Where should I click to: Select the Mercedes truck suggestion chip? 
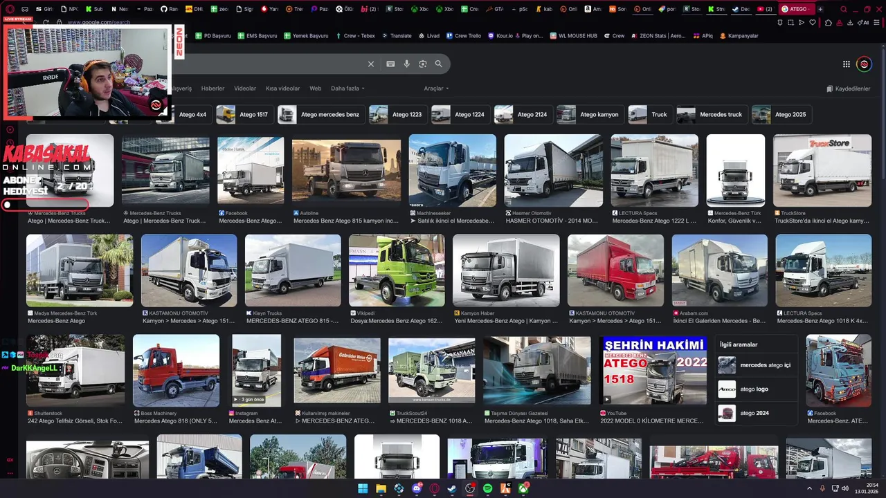[x=712, y=114]
